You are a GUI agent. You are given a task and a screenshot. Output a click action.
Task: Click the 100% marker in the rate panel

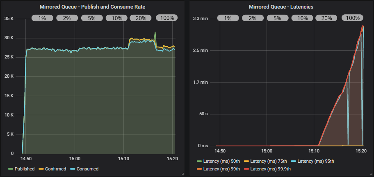[167, 18]
